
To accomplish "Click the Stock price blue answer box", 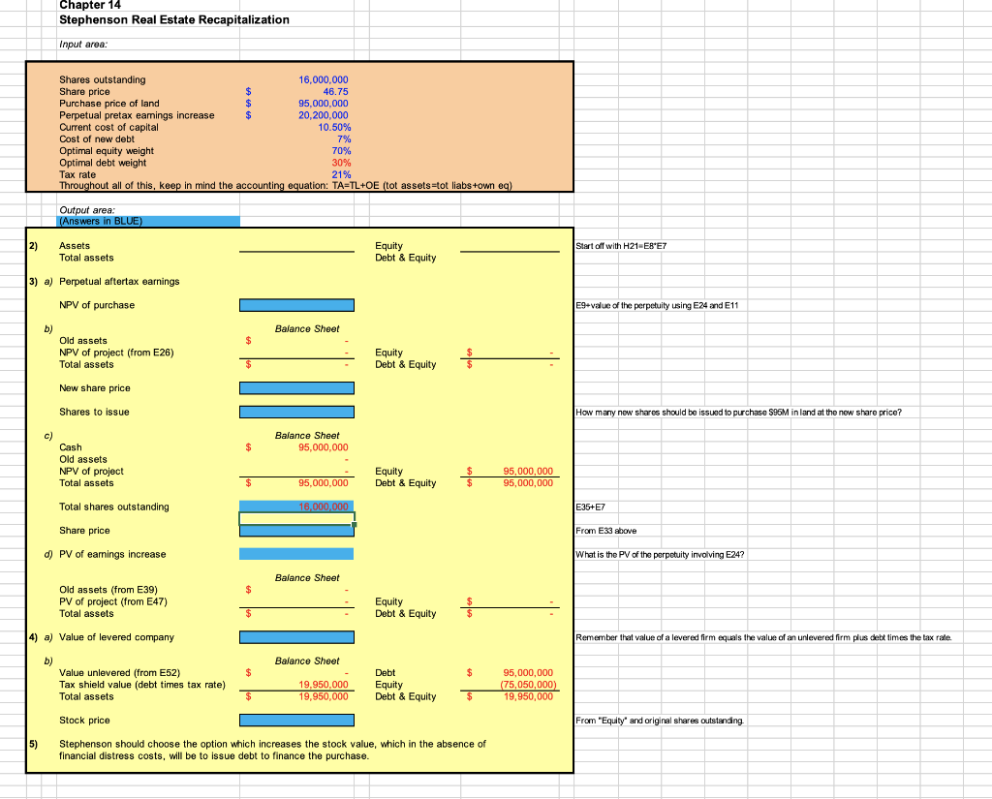I will pos(296,720).
